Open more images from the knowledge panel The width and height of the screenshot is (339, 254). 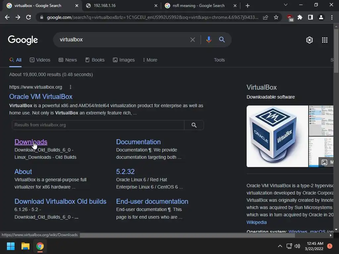coord(326,162)
